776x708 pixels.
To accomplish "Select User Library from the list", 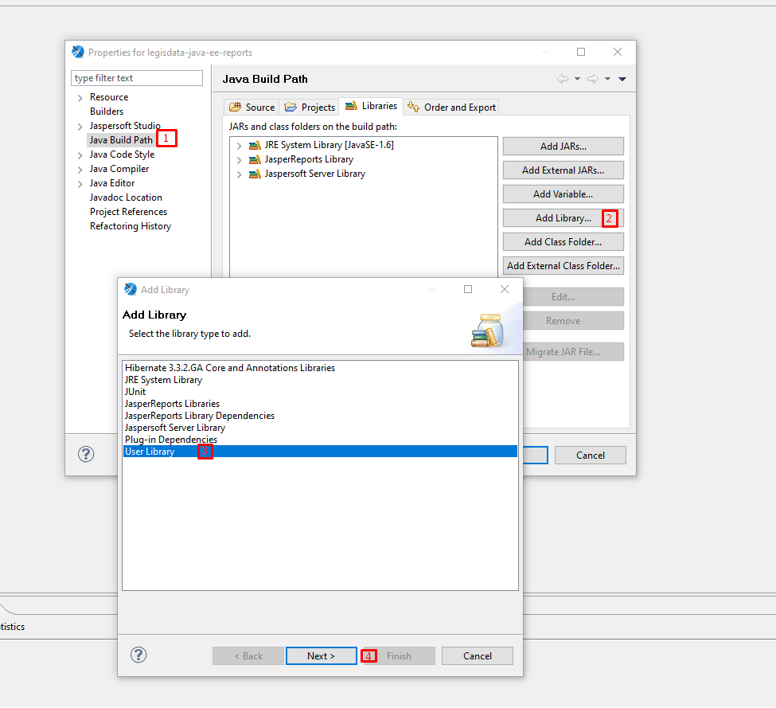I will 150,452.
